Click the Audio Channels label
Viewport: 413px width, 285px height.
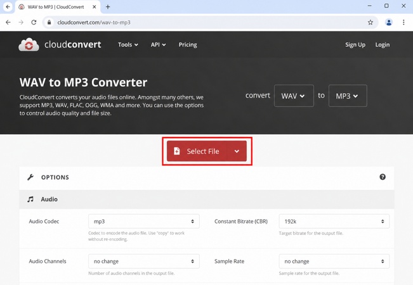pos(48,261)
